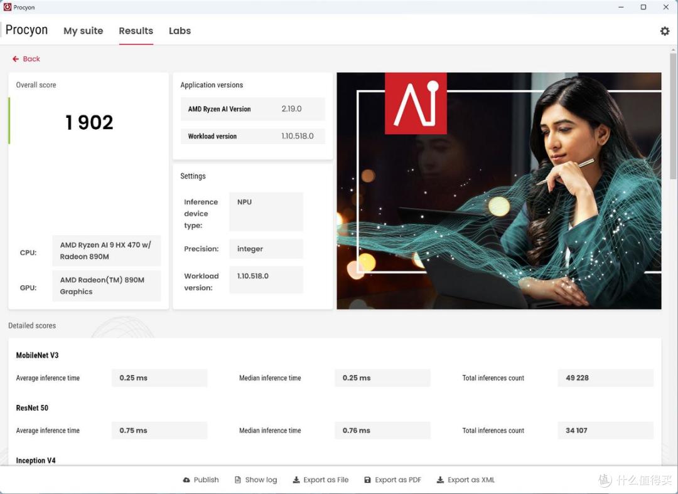The image size is (678, 494).
Task: Click the Procyon app title
Action: tap(26, 30)
